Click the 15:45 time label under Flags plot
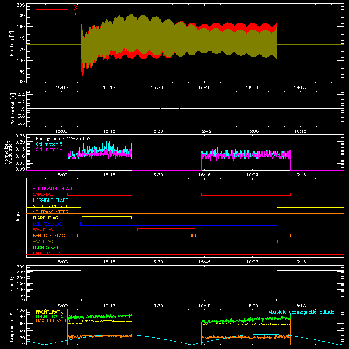The height and width of the screenshot is (349, 349). coord(204,262)
